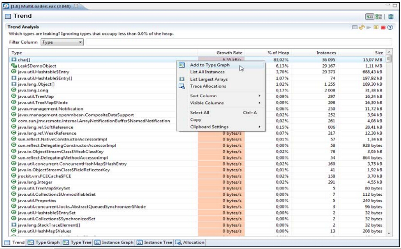
Task: Switch to the Type Tree tab
Action: point(77,242)
